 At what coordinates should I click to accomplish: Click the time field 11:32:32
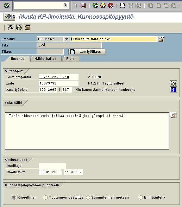tap(73, 172)
